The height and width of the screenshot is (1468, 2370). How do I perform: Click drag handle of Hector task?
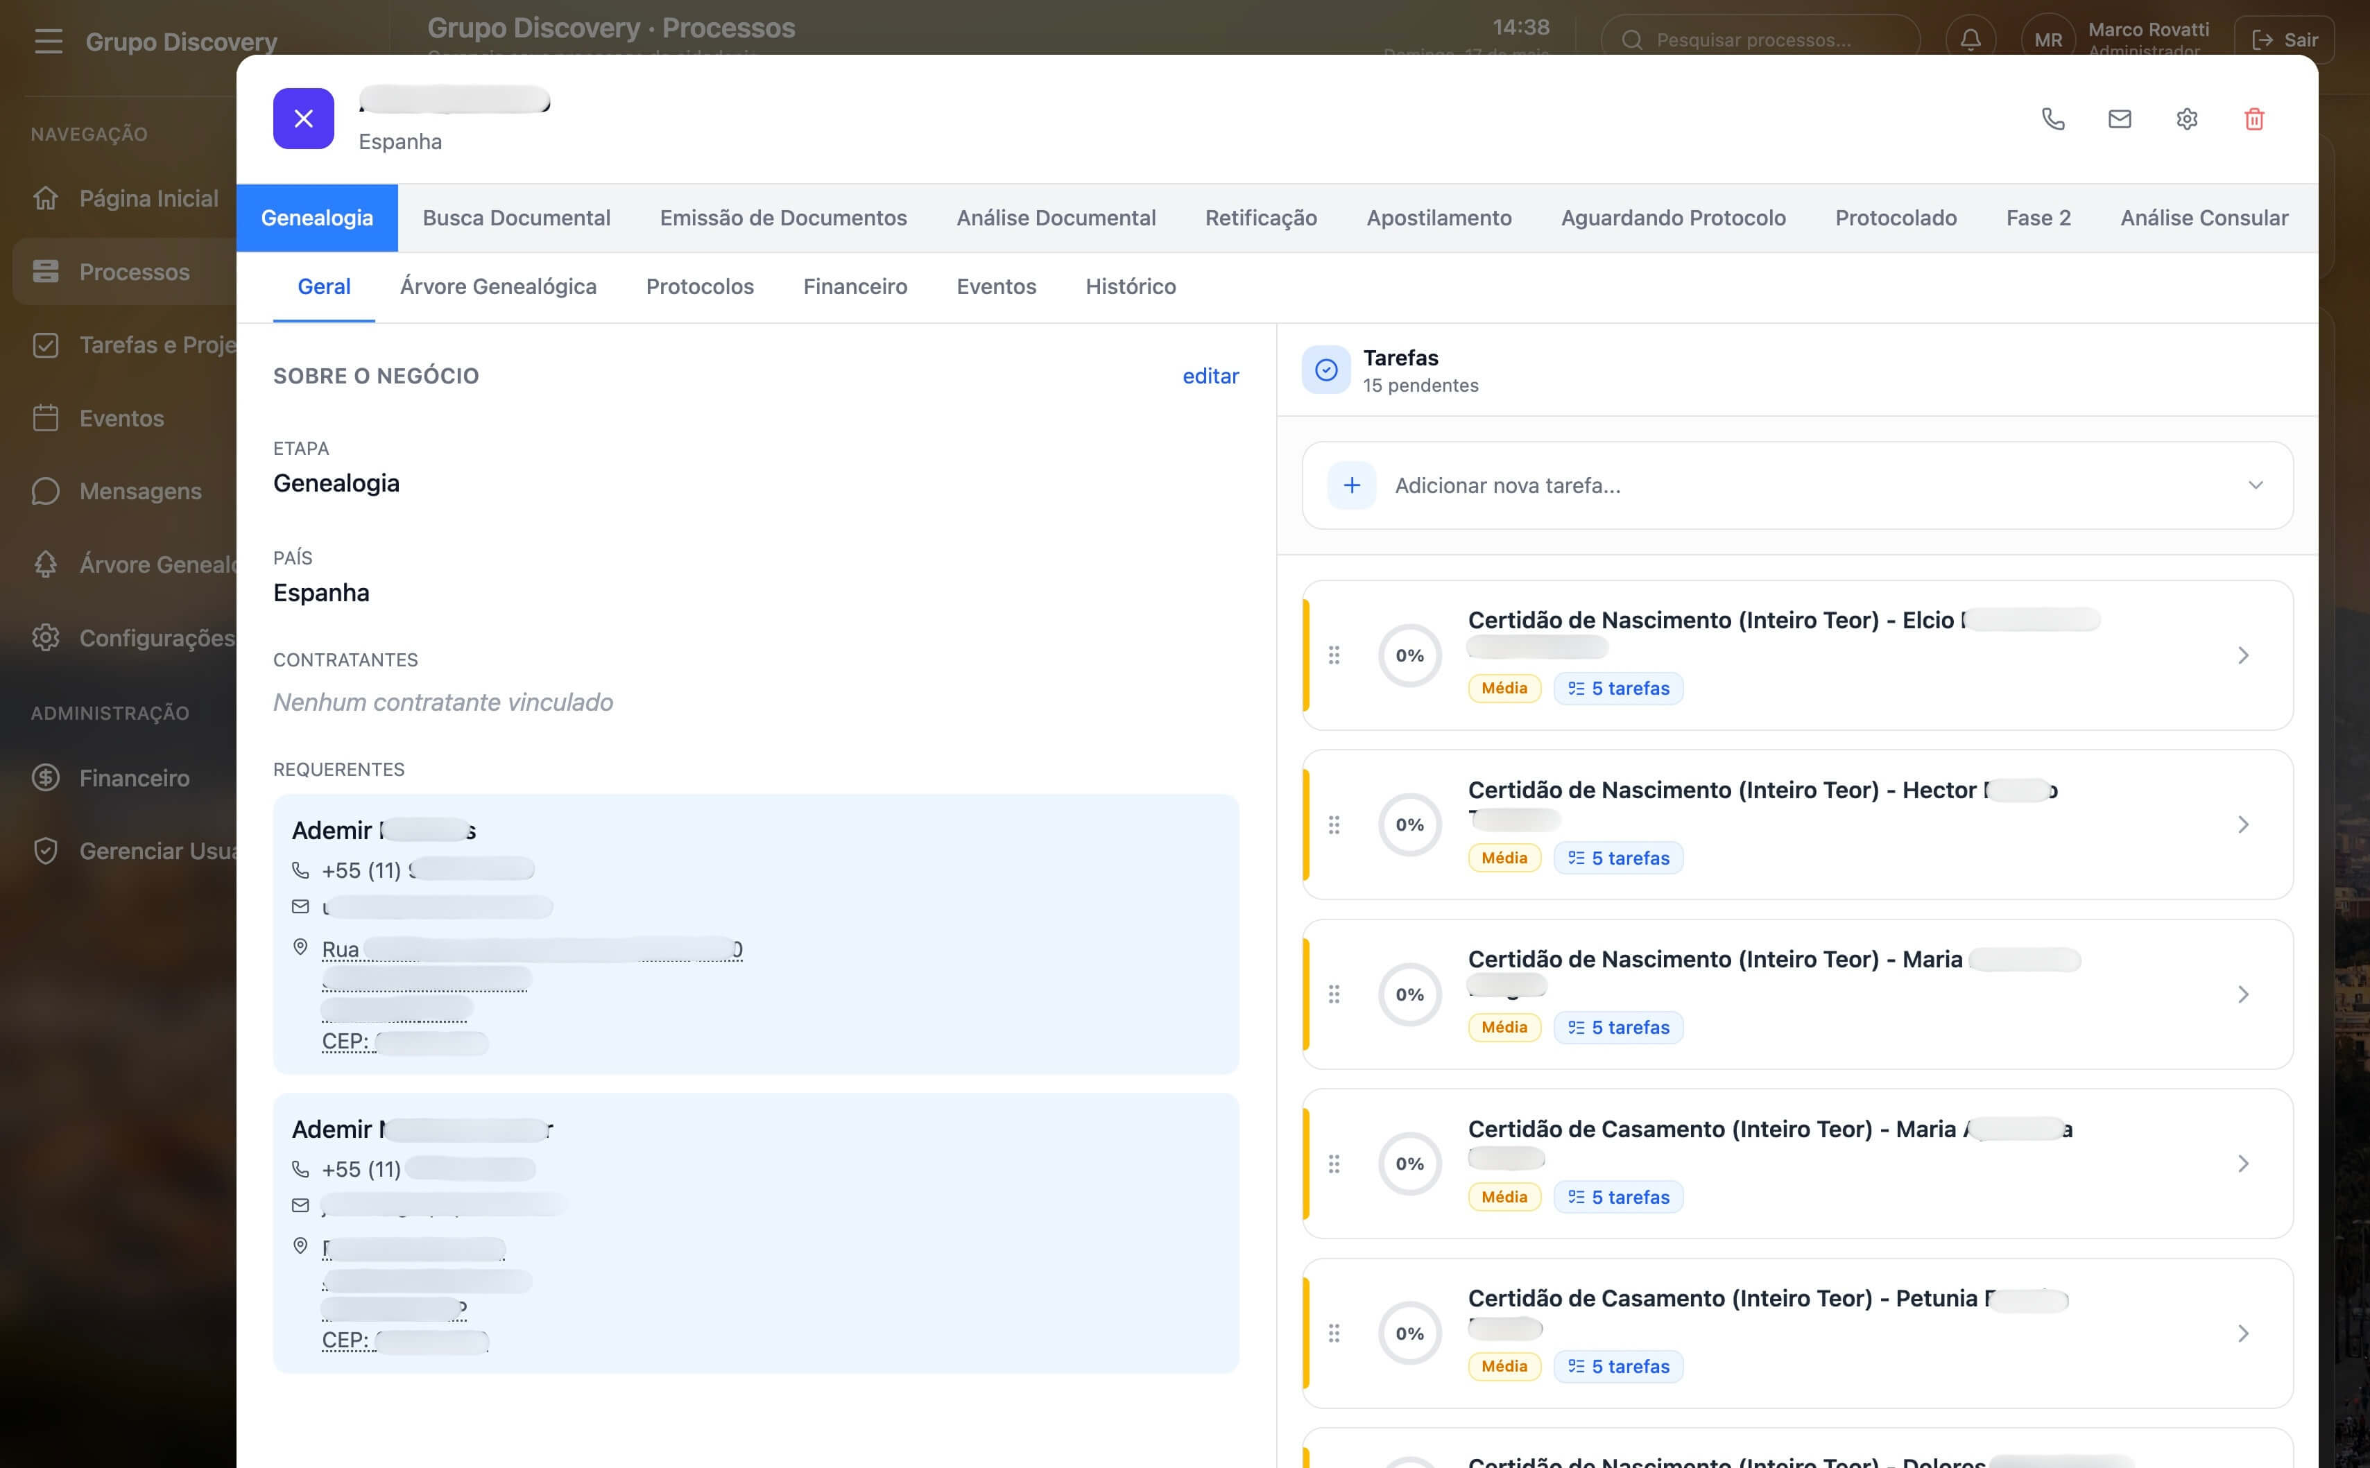(1334, 824)
